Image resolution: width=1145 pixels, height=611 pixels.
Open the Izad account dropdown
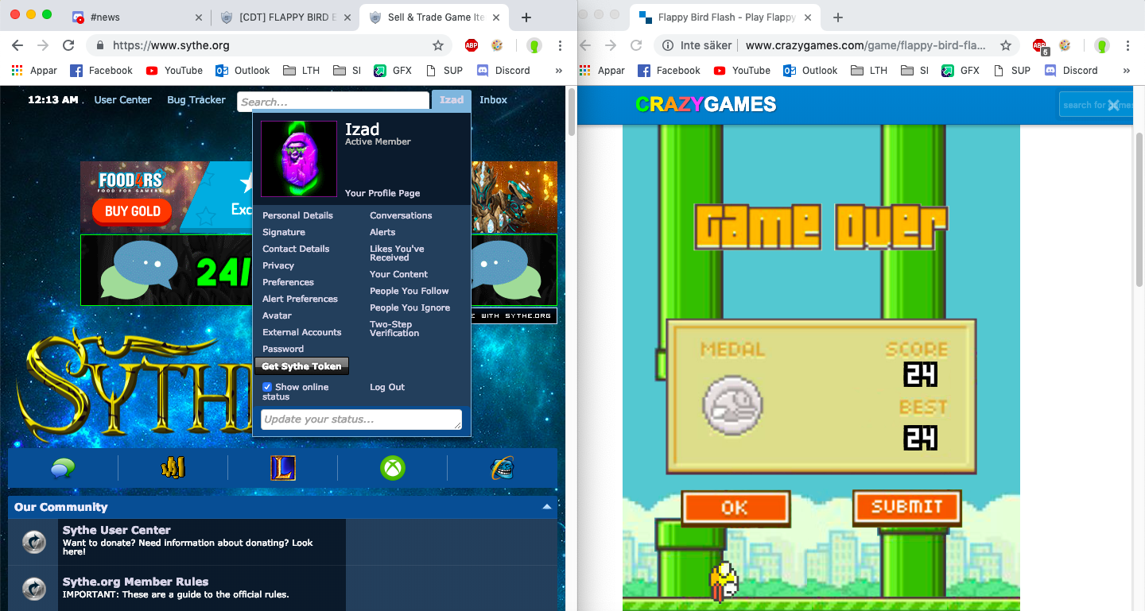452,100
